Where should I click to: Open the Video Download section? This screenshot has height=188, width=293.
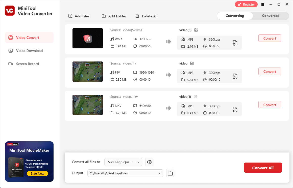(x=29, y=51)
